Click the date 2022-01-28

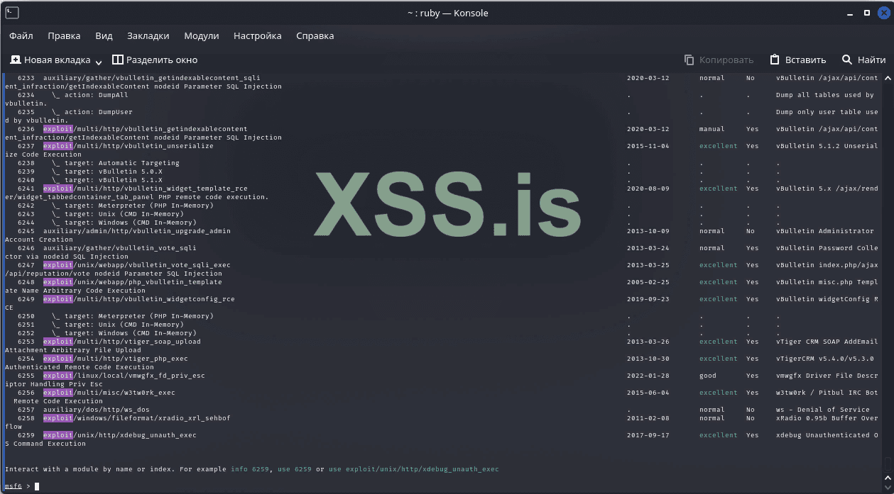[x=648, y=376]
